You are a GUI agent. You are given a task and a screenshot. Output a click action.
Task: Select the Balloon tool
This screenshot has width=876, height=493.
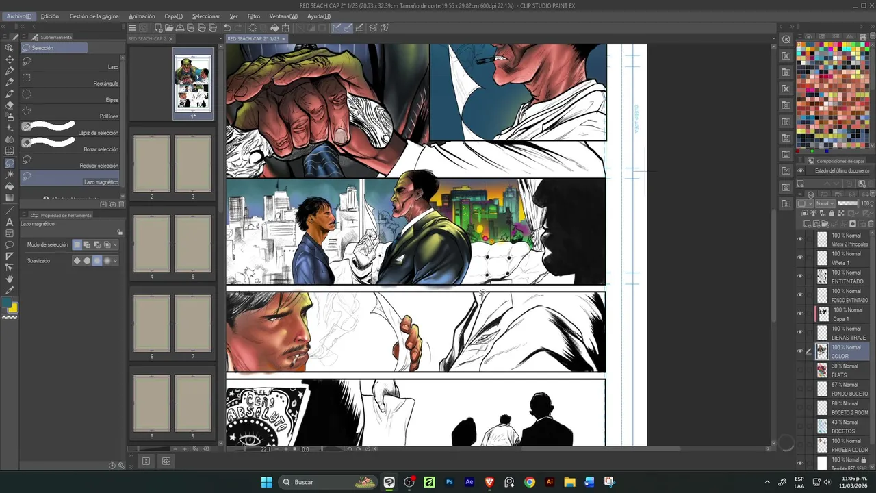coord(10,244)
